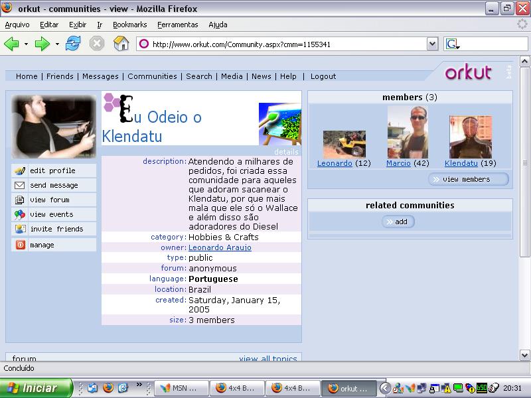Click the view events balloons icon
The width and height of the screenshot is (531, 398).
(20, 214)
